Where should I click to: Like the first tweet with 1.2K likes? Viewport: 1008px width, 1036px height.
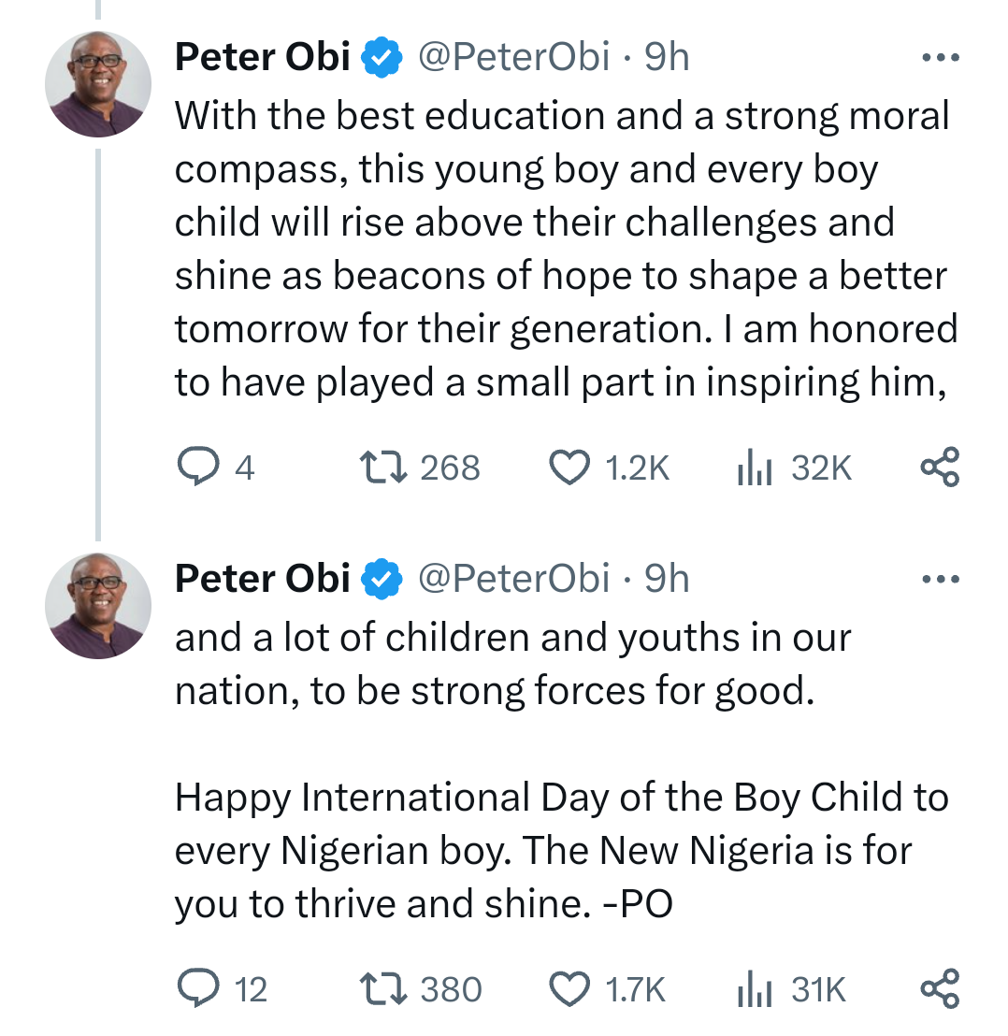[x=569, y=467]
